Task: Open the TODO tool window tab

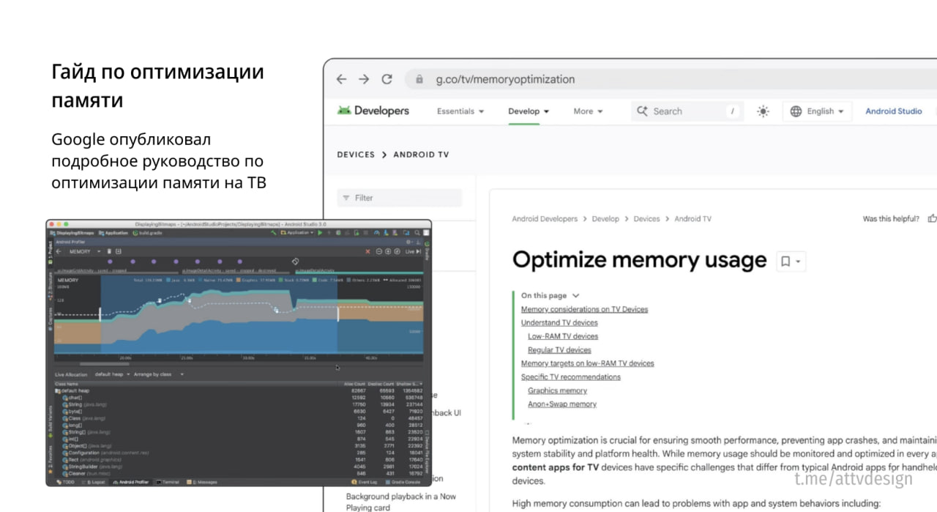Action: (66, 482)
